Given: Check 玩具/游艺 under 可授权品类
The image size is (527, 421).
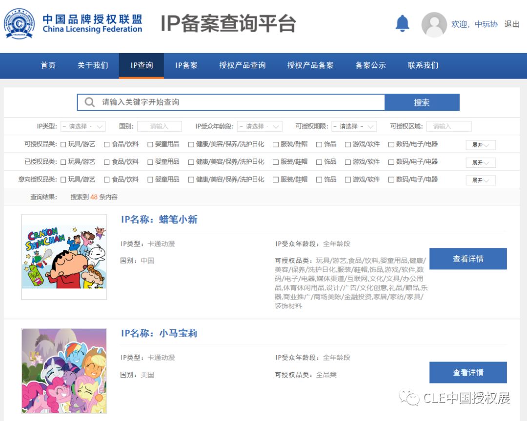Looking at the screenshot, I should pos(63,144).
